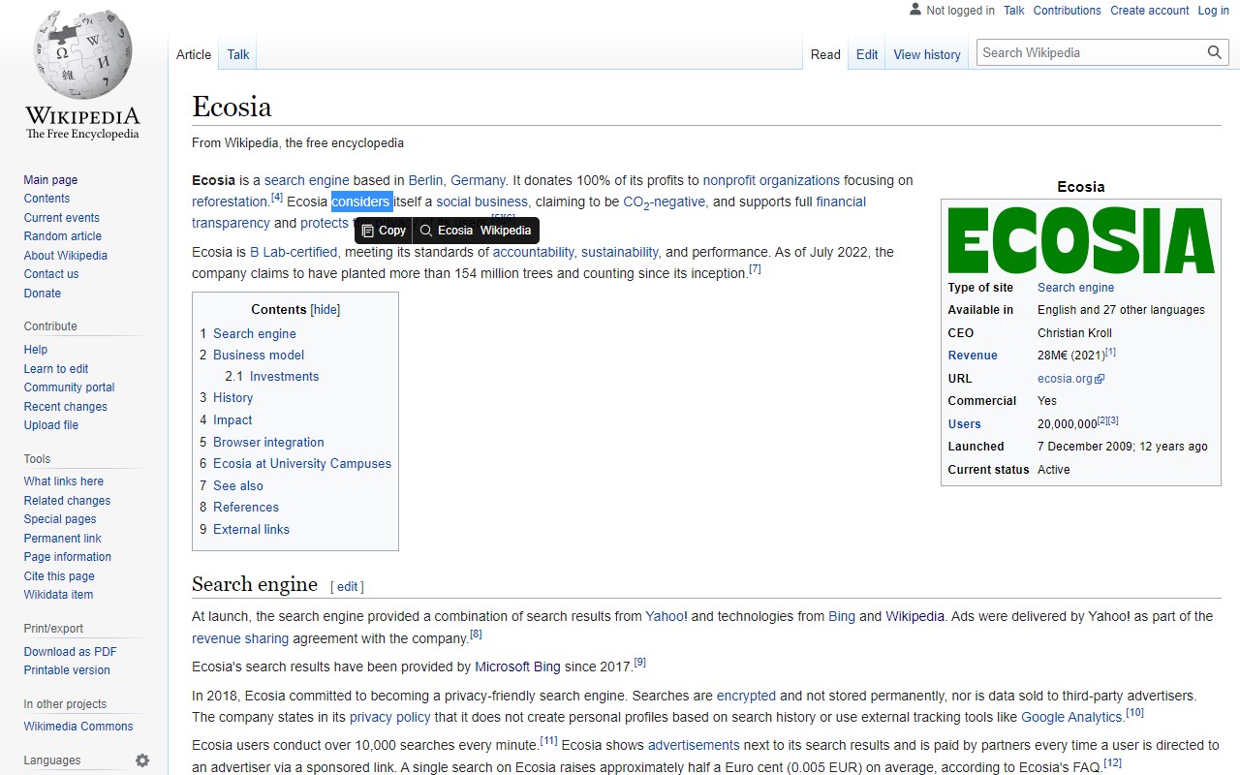
Task: Open the Wikidata item link
Action: 59,595
